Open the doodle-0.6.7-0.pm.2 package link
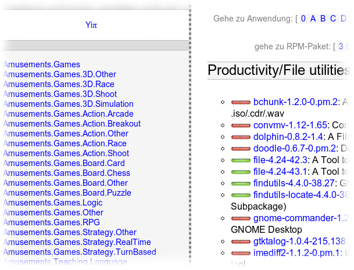The width and height of the screenshot is (354, 270). (x=295, y=149)
